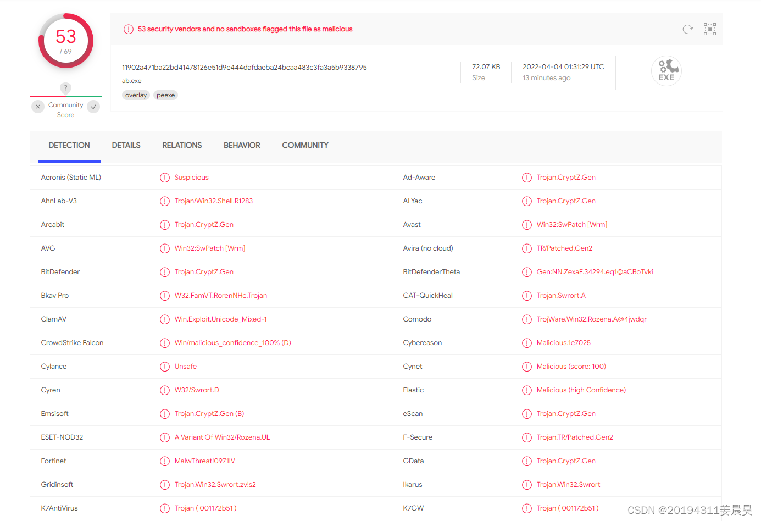Click the community score question mark
Viewport: 761px width, 521px height.
(65, 88)
